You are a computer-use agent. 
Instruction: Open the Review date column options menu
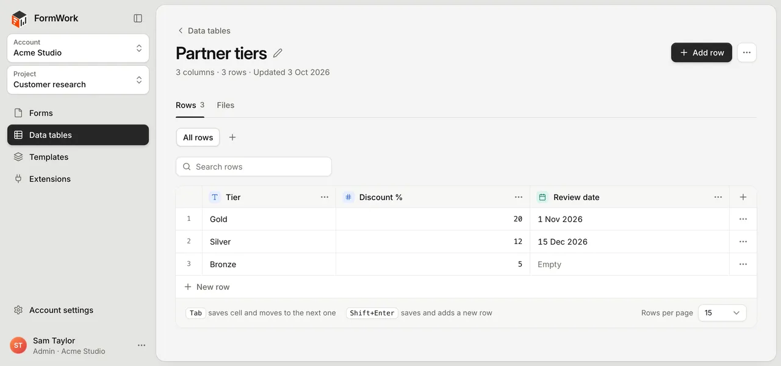tap(718, 197)
